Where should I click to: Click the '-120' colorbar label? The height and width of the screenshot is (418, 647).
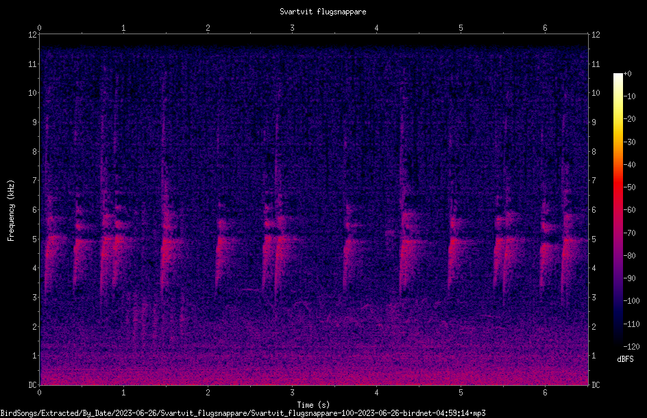[x=631, y=347]
